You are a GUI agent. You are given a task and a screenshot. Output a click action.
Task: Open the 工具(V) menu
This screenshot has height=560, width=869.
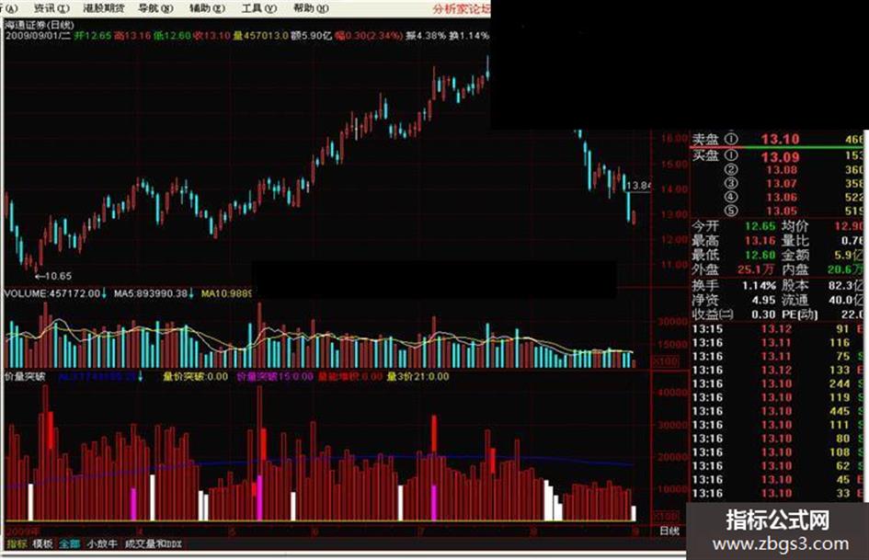tap(258, 8)
